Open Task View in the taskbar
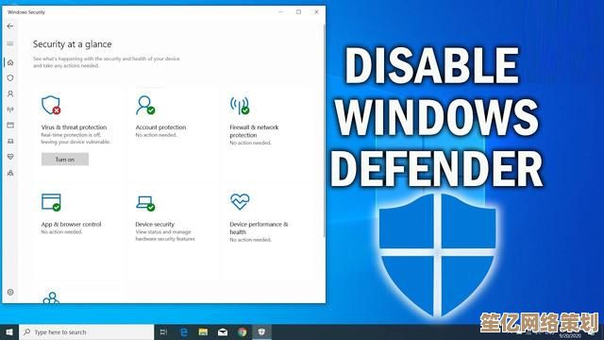 click(163, 331)
